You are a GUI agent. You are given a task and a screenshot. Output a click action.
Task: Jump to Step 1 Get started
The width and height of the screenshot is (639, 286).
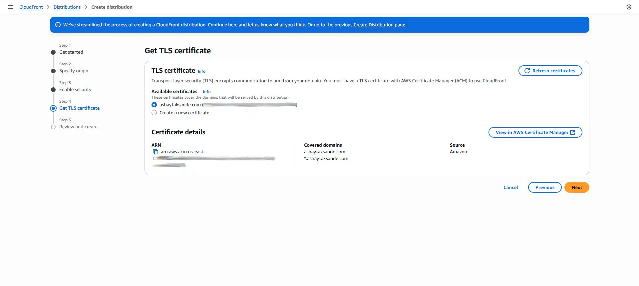click(x=71, y=52)
